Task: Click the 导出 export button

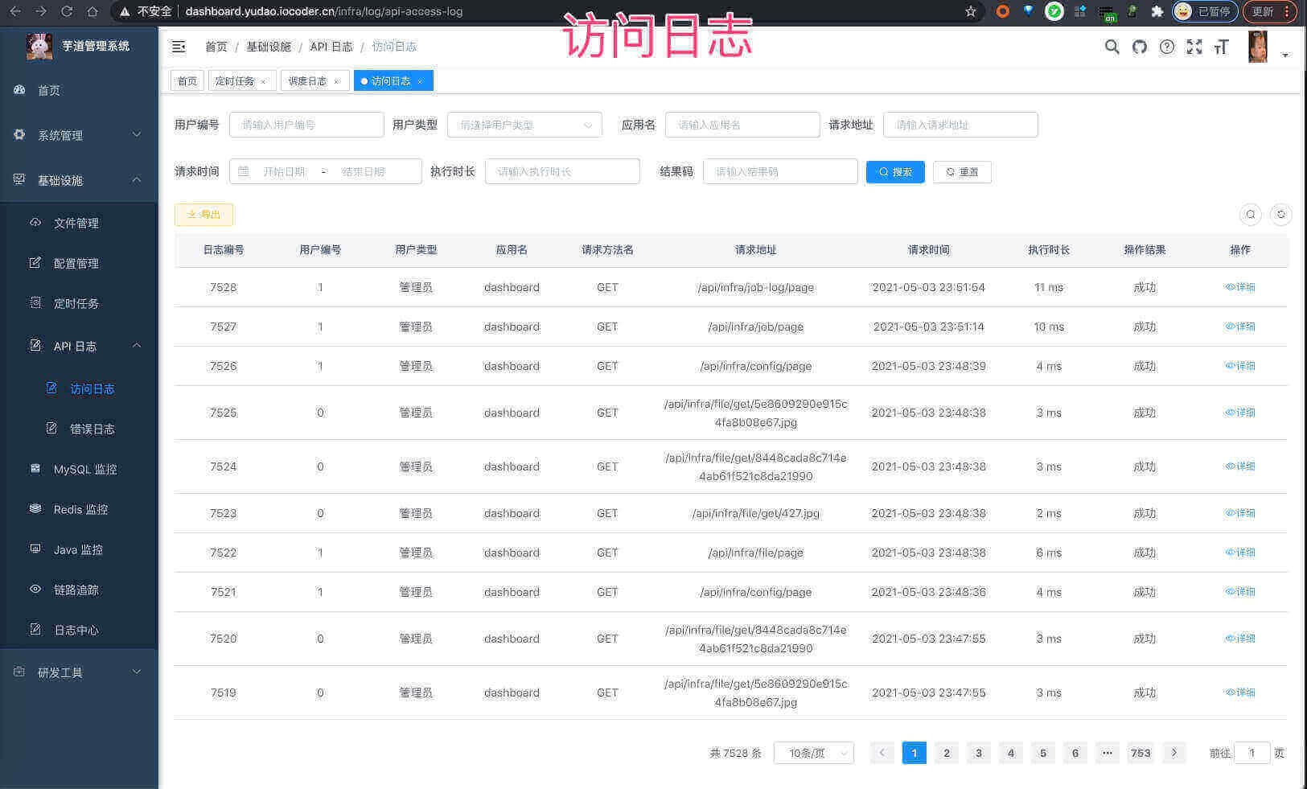Action: [203, 214]
